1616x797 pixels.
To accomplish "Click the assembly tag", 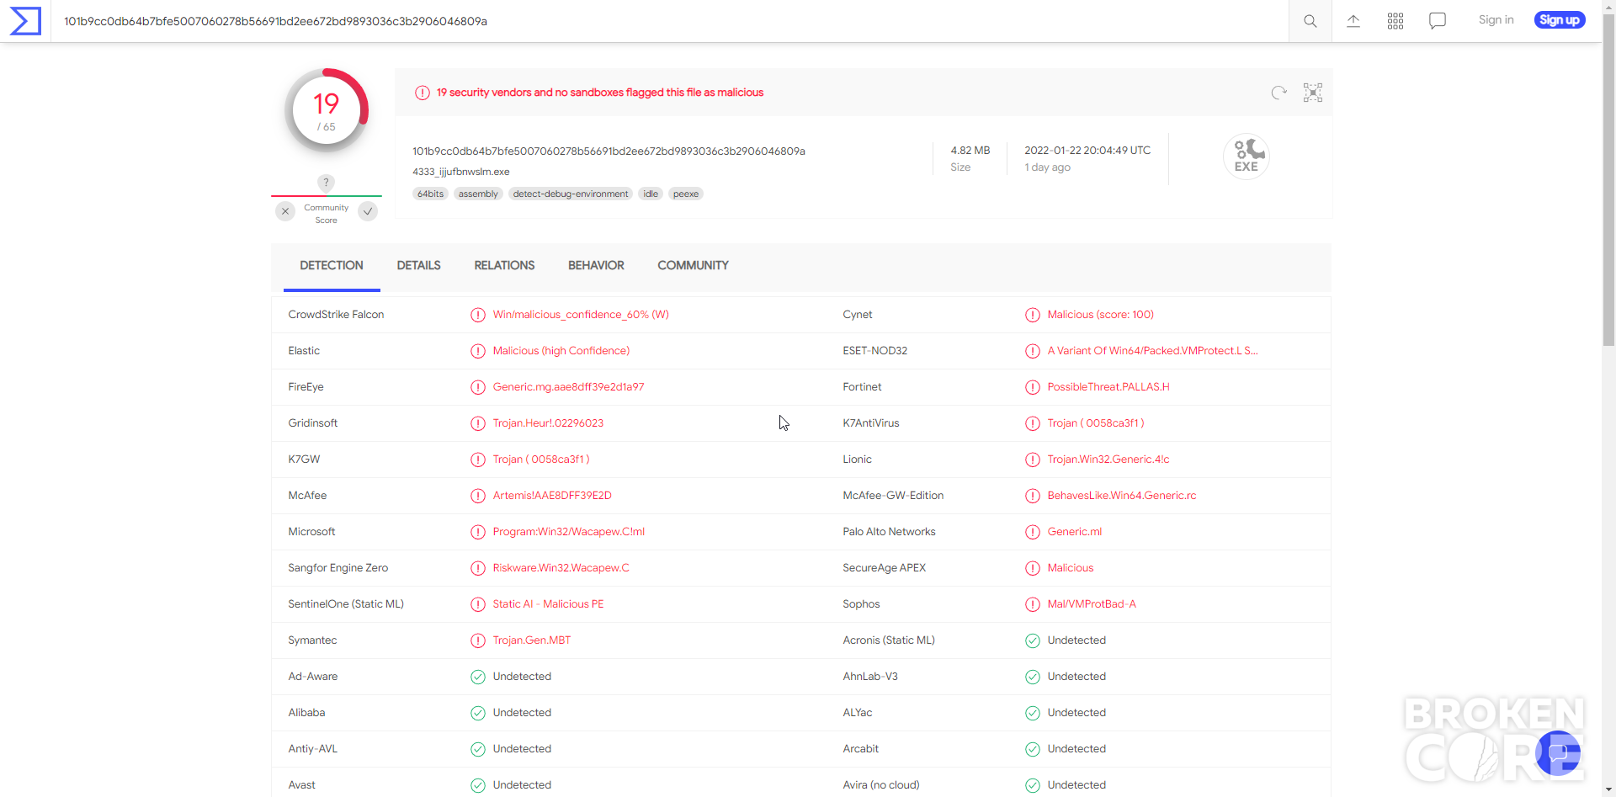I will click(478, 194).
